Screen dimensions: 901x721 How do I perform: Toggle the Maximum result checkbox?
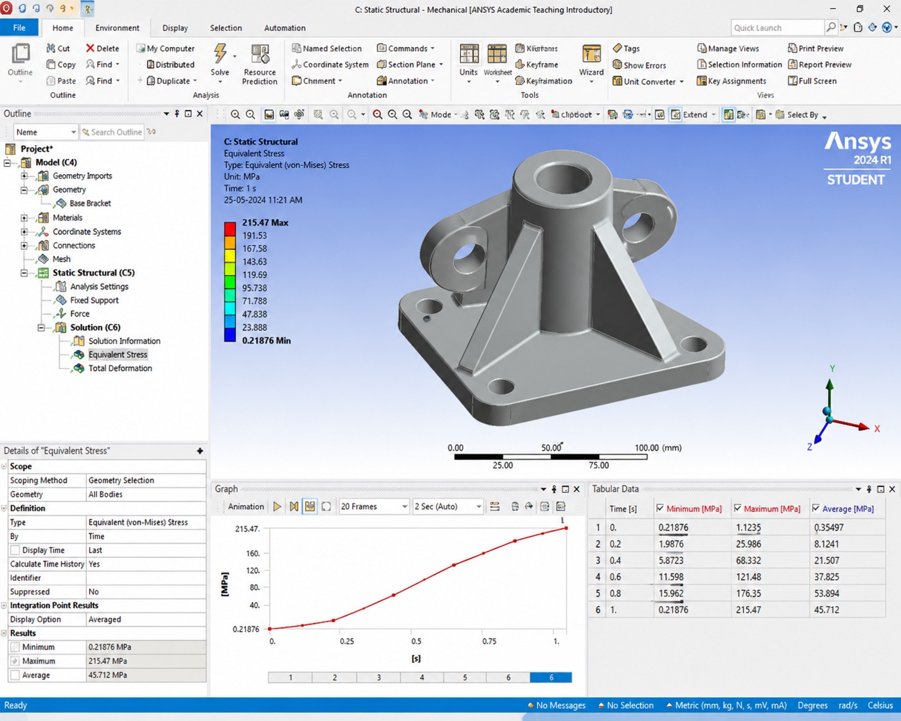pos(15,661)
